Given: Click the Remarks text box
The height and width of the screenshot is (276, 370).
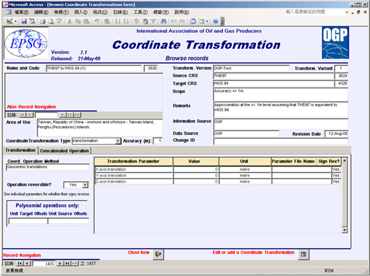Looking at the screenshot, I should [281, 109].
